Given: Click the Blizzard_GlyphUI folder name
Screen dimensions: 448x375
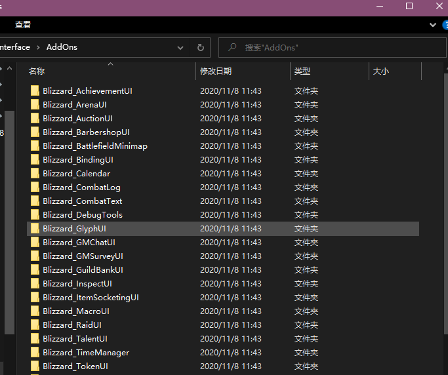Looking at the screenshot, I should coord(75,229).
